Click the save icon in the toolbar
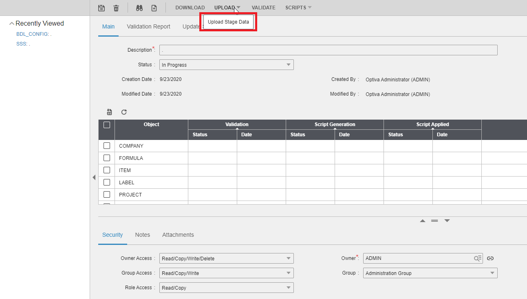Viewport: 527px width, 299px height. click(101, 8)
